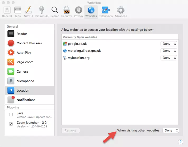
Task: Click the AutoFill pencil icon
Action: coord(28,11)
